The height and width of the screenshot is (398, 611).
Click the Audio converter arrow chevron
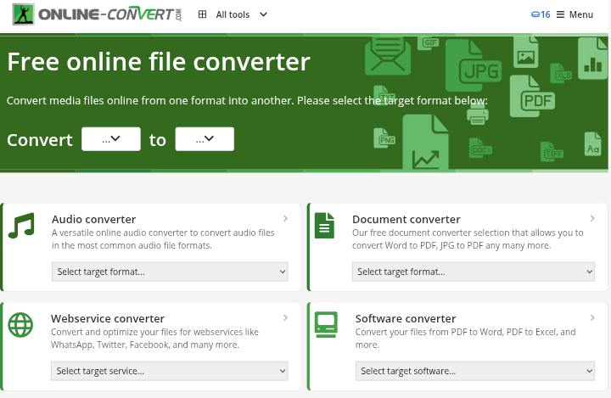pos(285,218)
